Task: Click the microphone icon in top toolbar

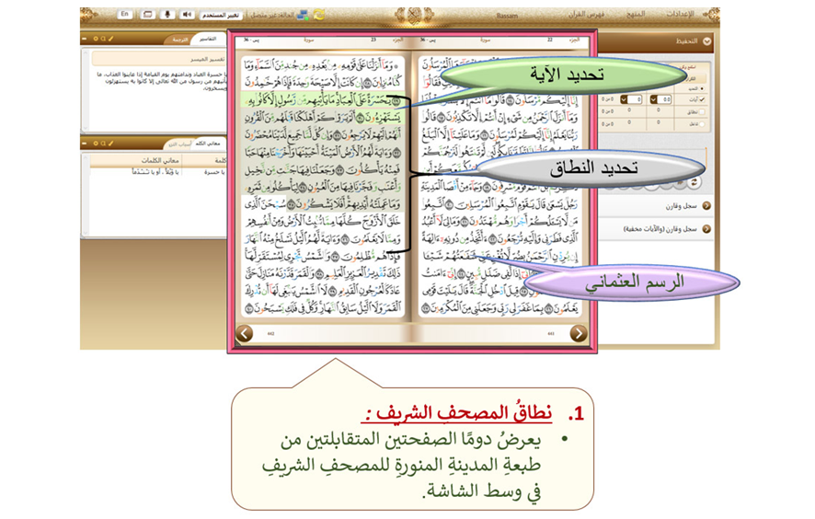Action: click(x=166, y=15)
